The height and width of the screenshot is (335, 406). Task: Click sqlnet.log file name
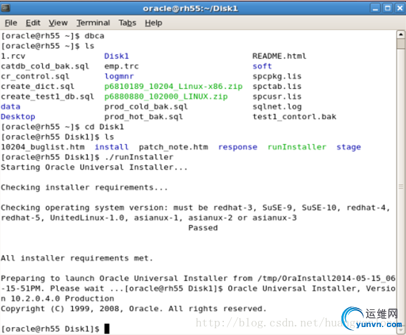pos(277,106)
